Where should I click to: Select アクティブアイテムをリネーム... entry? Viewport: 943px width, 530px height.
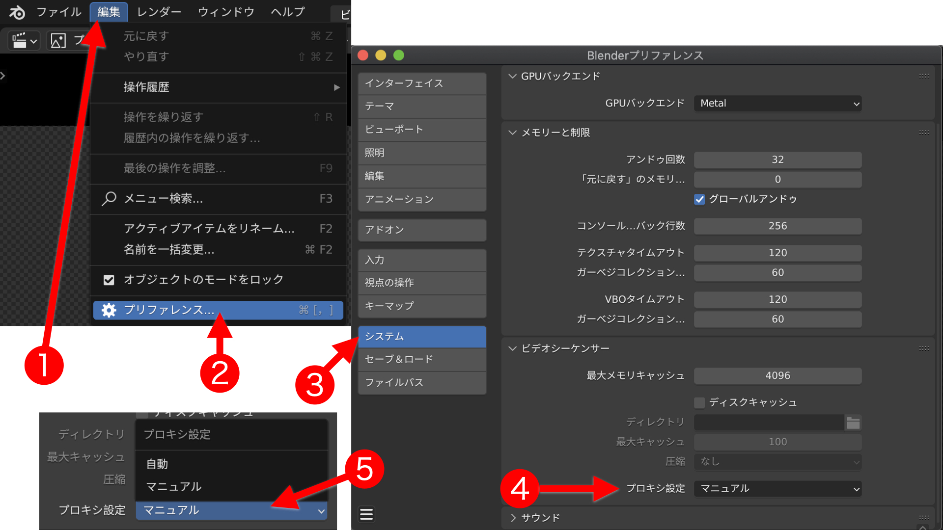coord(219,229)
